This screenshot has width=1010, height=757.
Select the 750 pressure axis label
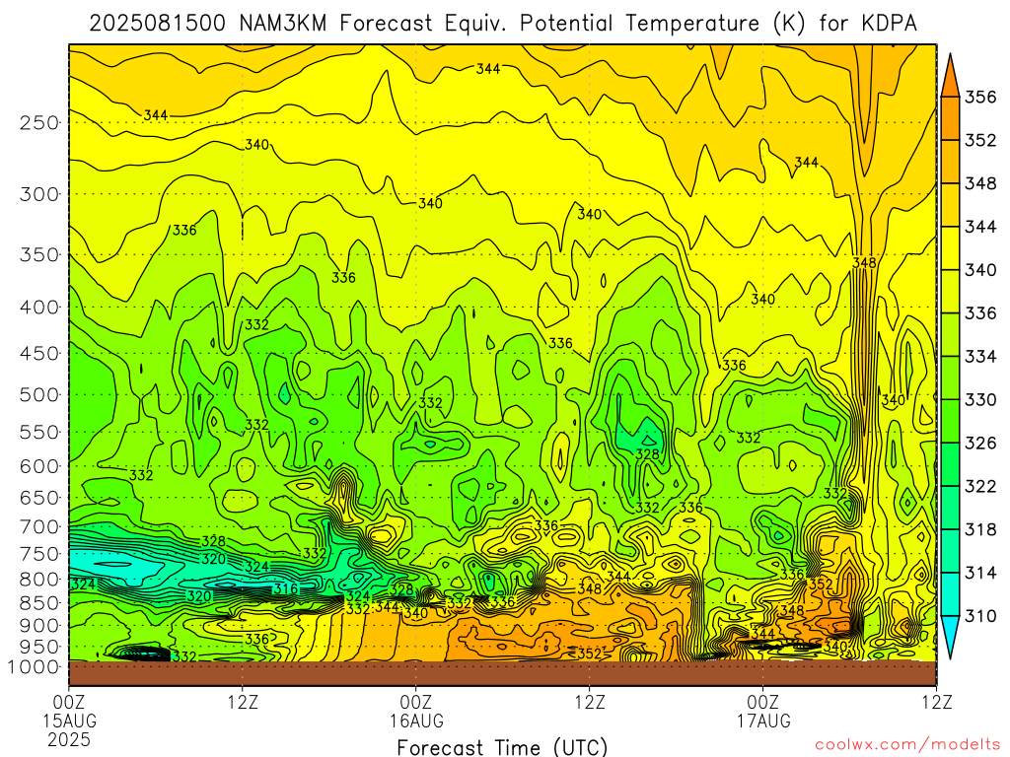click(x=39, y=554)
